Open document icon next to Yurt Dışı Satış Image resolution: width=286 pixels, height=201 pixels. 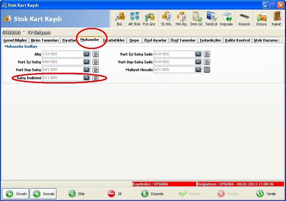[95, 70]
